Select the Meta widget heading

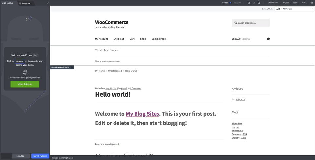pos(235,112)
